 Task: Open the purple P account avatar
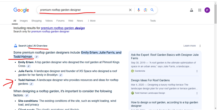pyautogui.click(x=207, y=10)
